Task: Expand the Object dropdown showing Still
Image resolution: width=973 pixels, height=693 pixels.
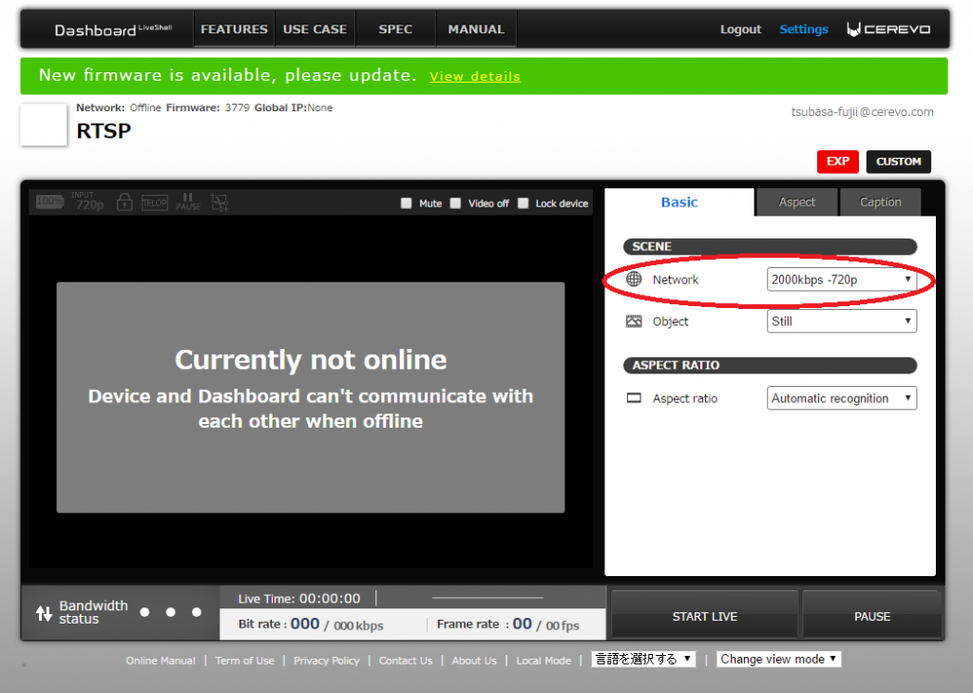Action: coord(841,321)
